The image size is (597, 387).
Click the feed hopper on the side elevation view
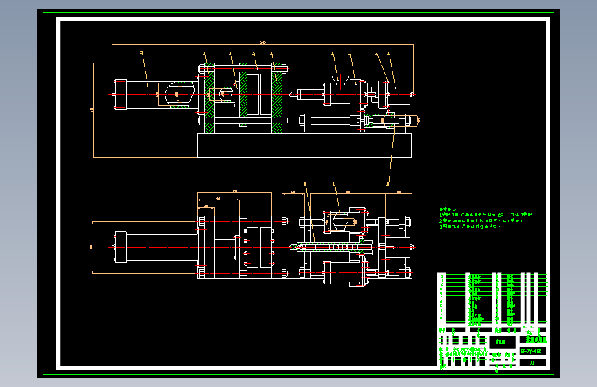tap(340, 80)
